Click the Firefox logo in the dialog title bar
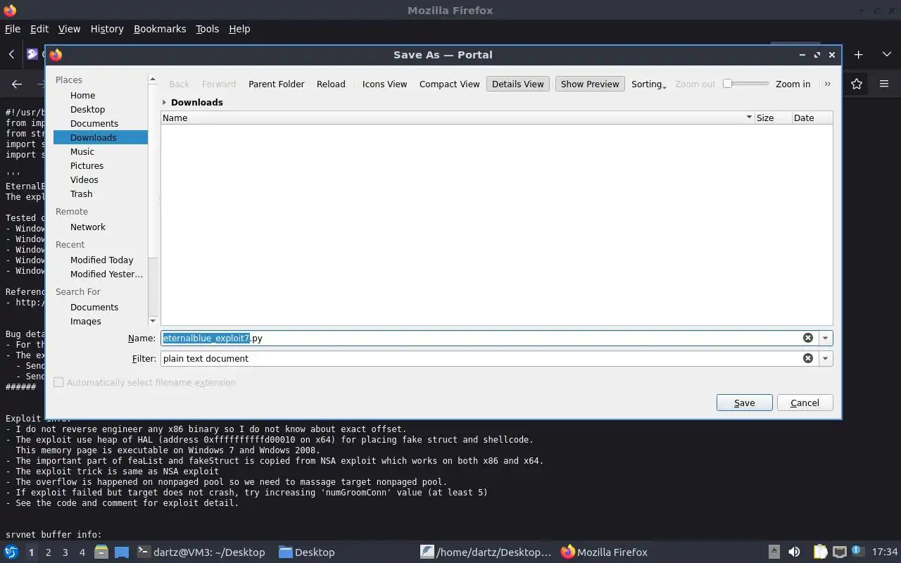This screenshot has height=563, width=901. tap(56, 54)
